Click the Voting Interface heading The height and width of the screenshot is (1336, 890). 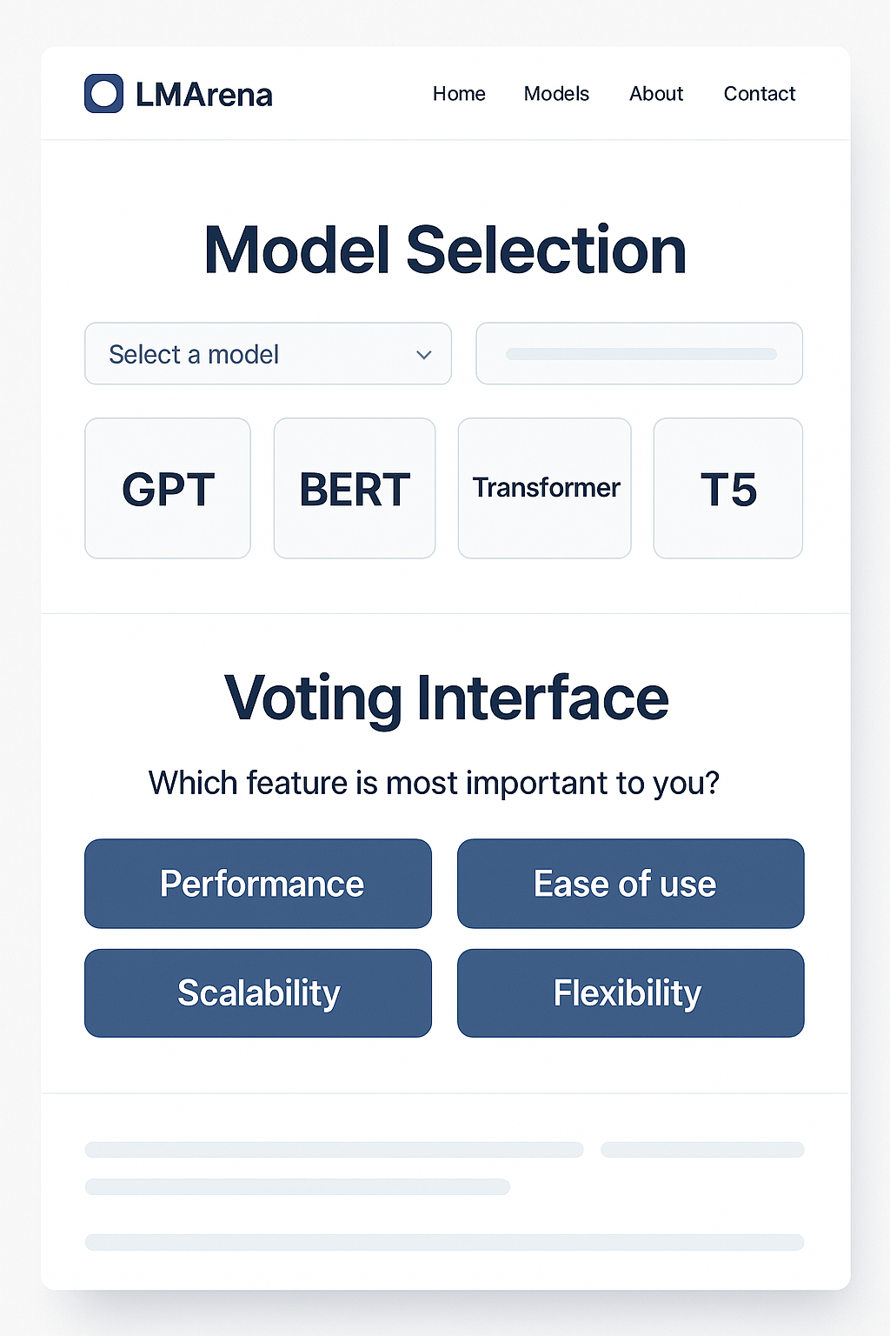(446, 698)
